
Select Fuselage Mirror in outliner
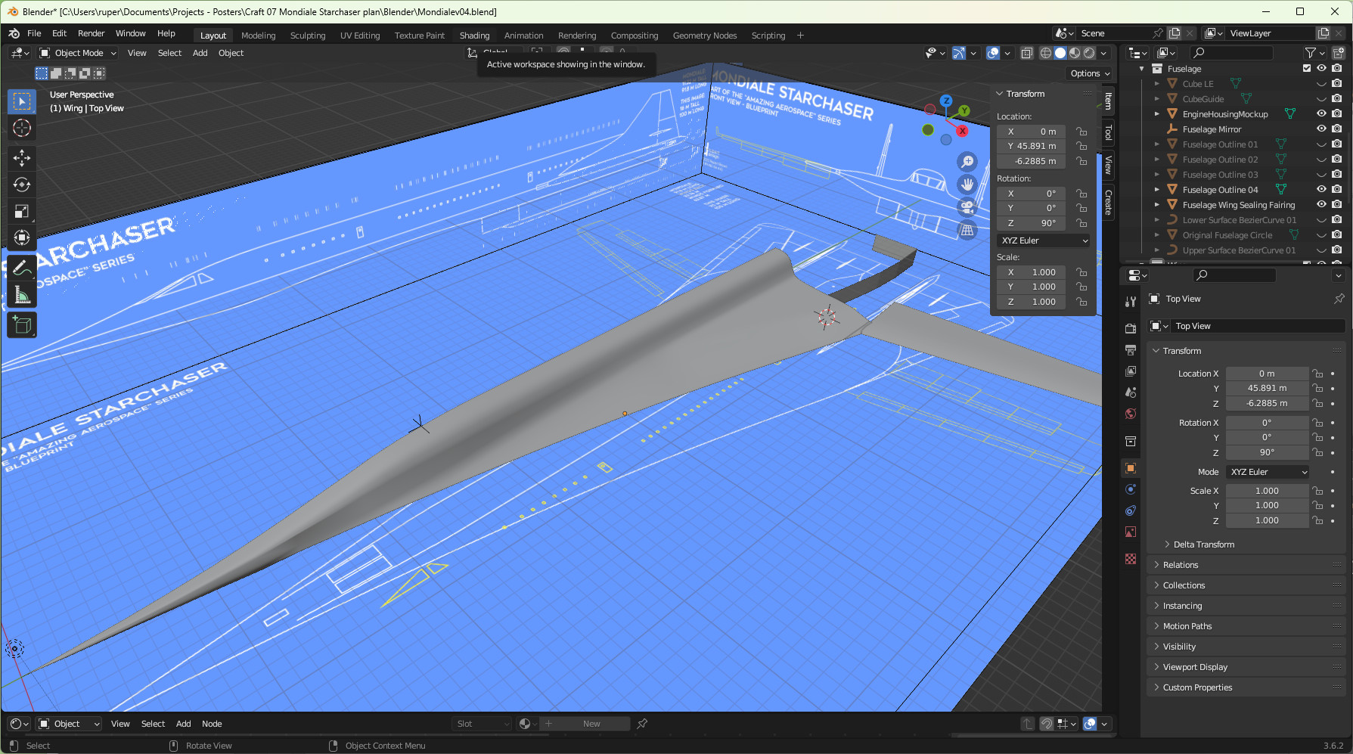pos(1212,129)
